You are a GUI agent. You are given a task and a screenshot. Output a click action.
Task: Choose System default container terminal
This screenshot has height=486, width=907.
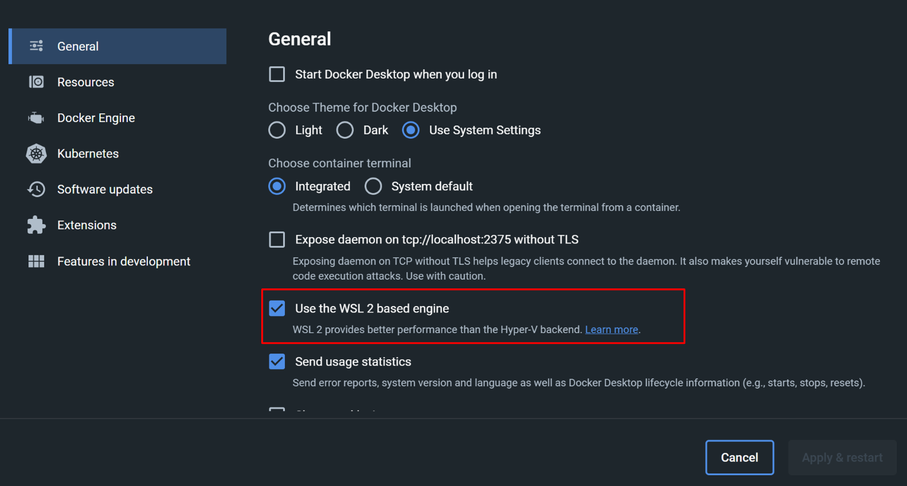pos(373,186)
